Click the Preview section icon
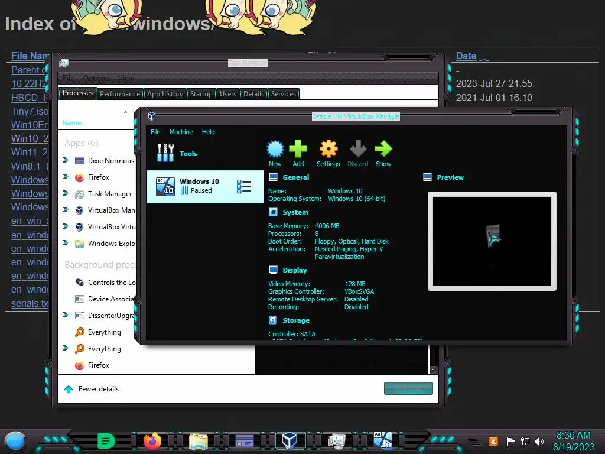The height and width of the screenshot is (454, 605). [427, 177]
